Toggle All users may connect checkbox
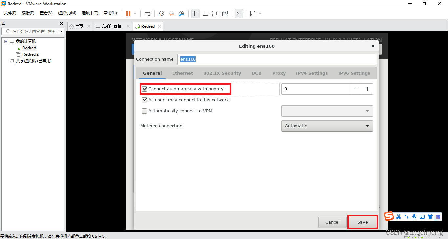This screenshot has width=448, height=239. pos(144,100)
